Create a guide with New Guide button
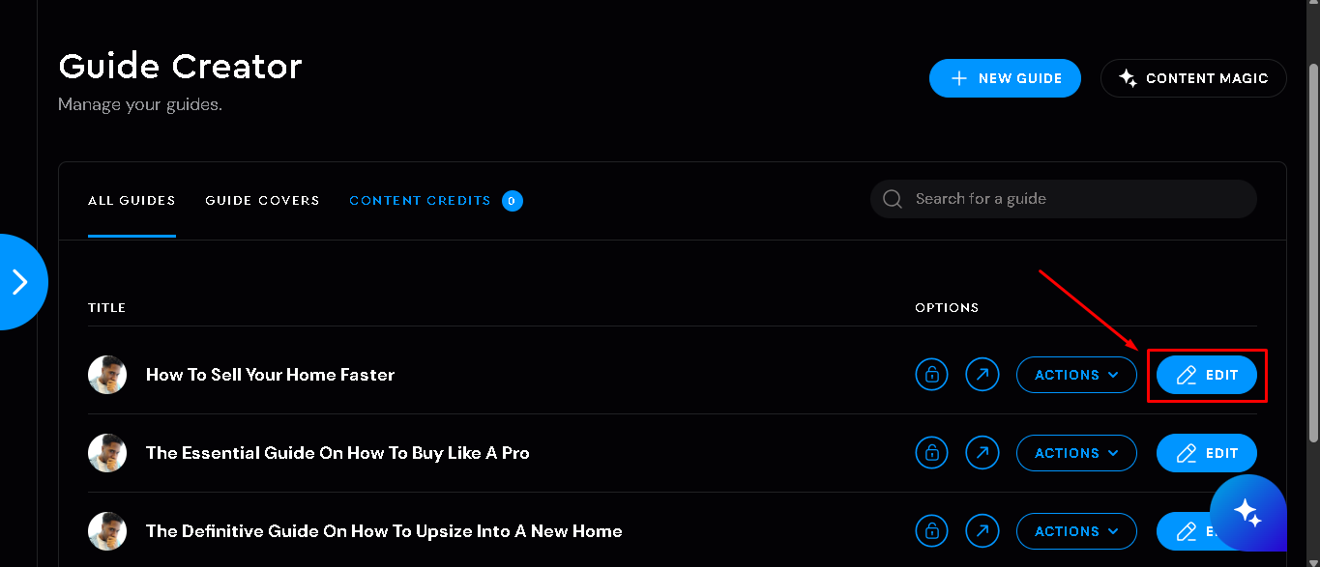Viewport: 1320px width, 567px height. tap(1006, 78)
